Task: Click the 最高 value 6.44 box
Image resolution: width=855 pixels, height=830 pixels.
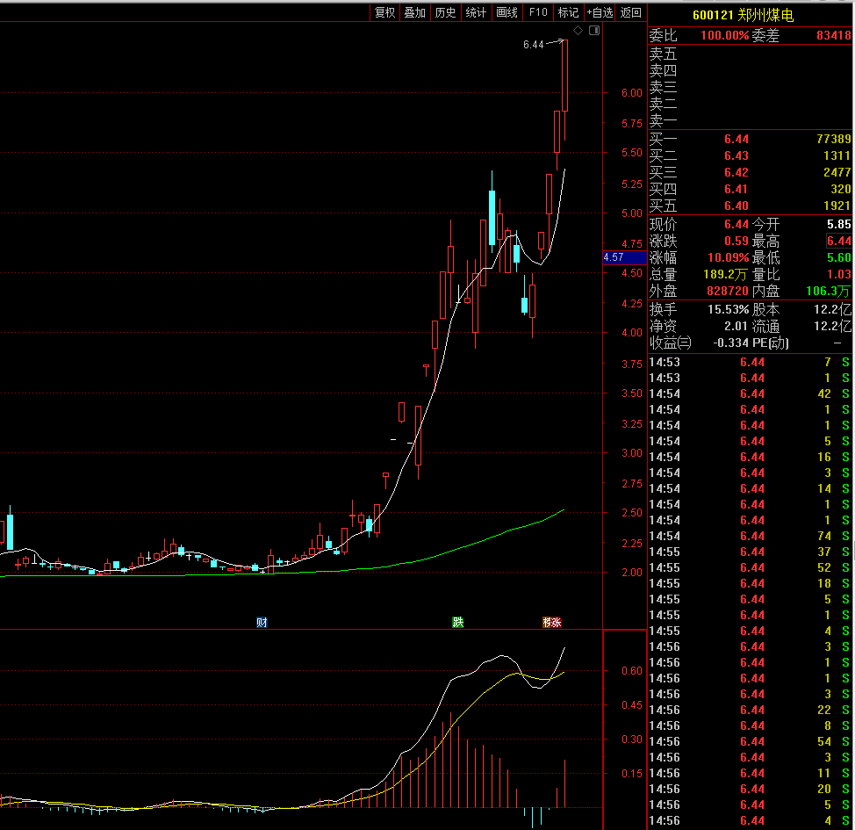Action: (x=838, y=241)
